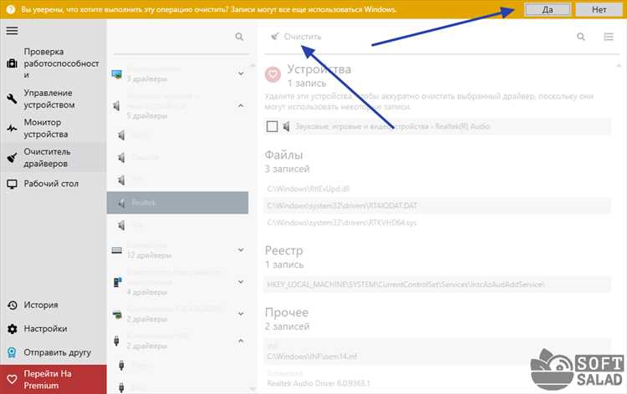Select Очиститель драйверов in the sidebar
Image resolution: width=627 pixels, height=394 pixels.
click(53, 158)
